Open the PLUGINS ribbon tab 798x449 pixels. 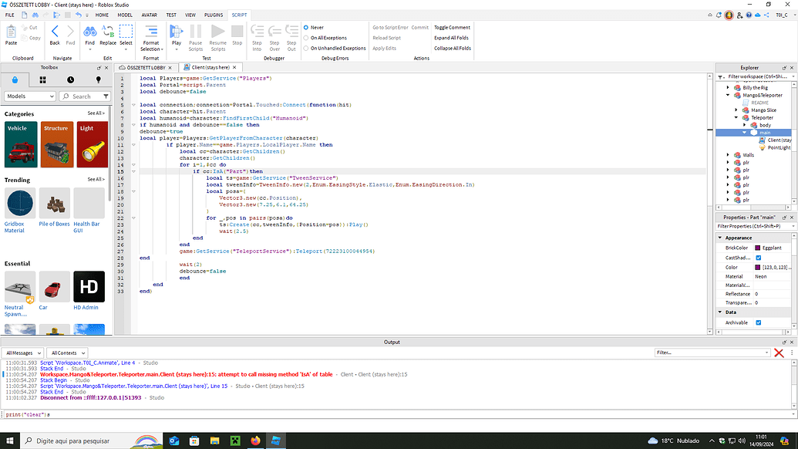(x=217, y=14)
